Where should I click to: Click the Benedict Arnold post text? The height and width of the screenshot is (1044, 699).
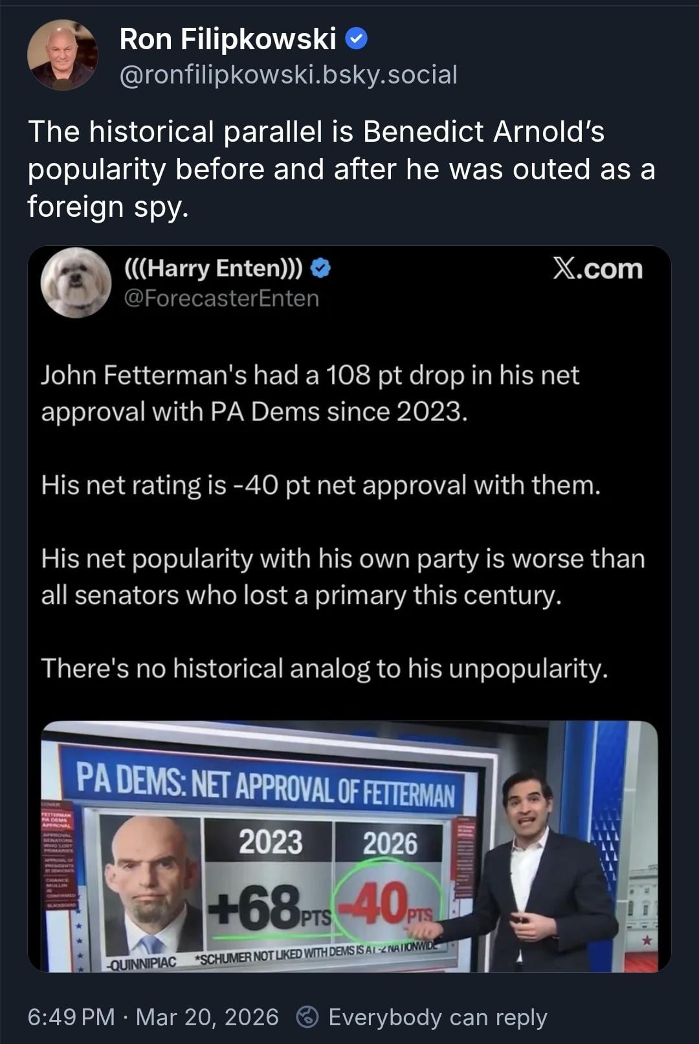(x=341, y=169)
